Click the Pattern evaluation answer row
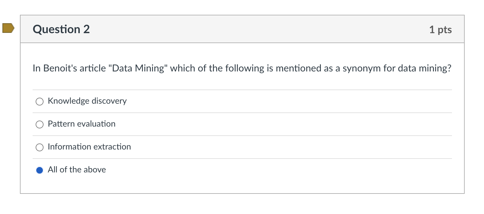 [x=242, y=124]
